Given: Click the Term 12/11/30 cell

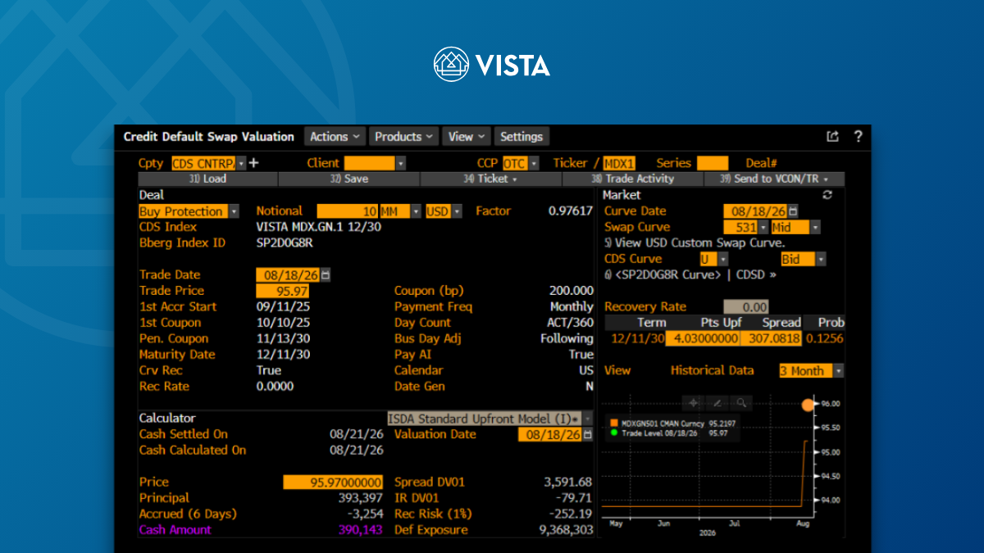Looking at the screenshot, I should coord(636,338).
